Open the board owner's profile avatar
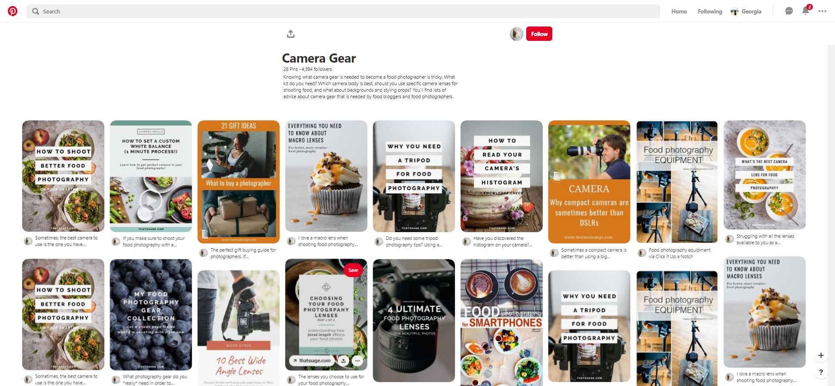 click(516, 34)
